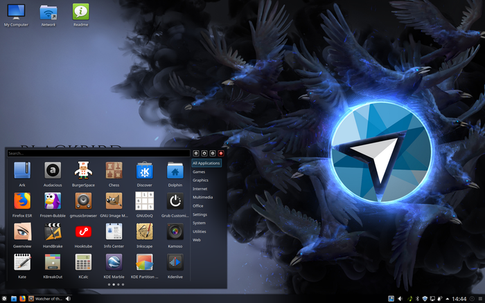Open the system tray volume control

(400, 299)
